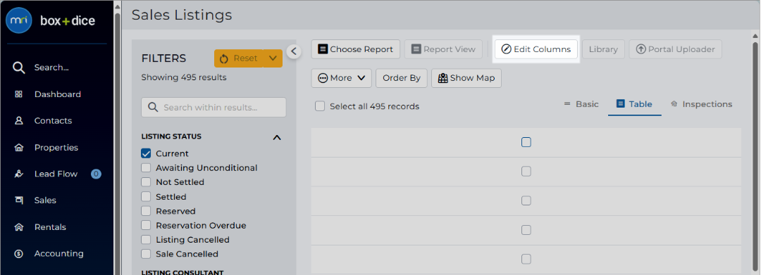Click Edit Columns button
The height and width of the screenshot is (275, 761).
coord(536,49)
